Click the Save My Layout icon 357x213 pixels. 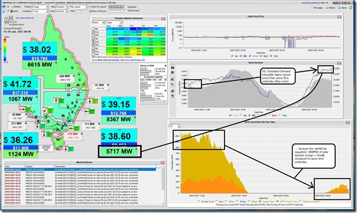point(90,7)
